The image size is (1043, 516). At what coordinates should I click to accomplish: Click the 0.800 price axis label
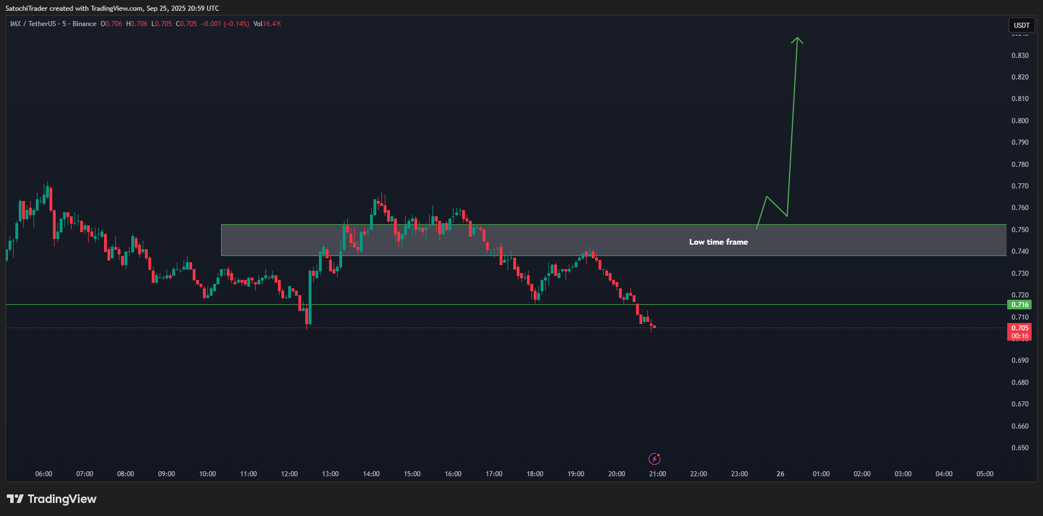coord(1020,121)
